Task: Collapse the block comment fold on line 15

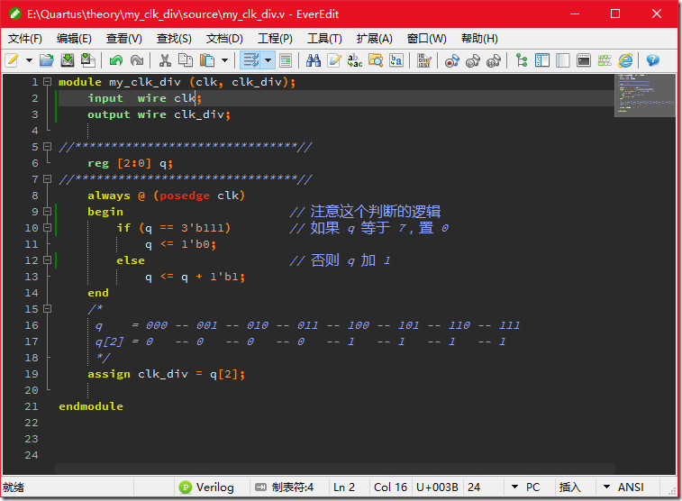Action: 48,309
